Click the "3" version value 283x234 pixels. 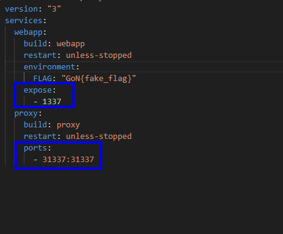pyautogui.click(x=54, y=9)
